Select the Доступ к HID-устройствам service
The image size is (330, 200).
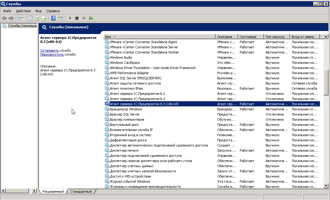click(x=212, y=176)
